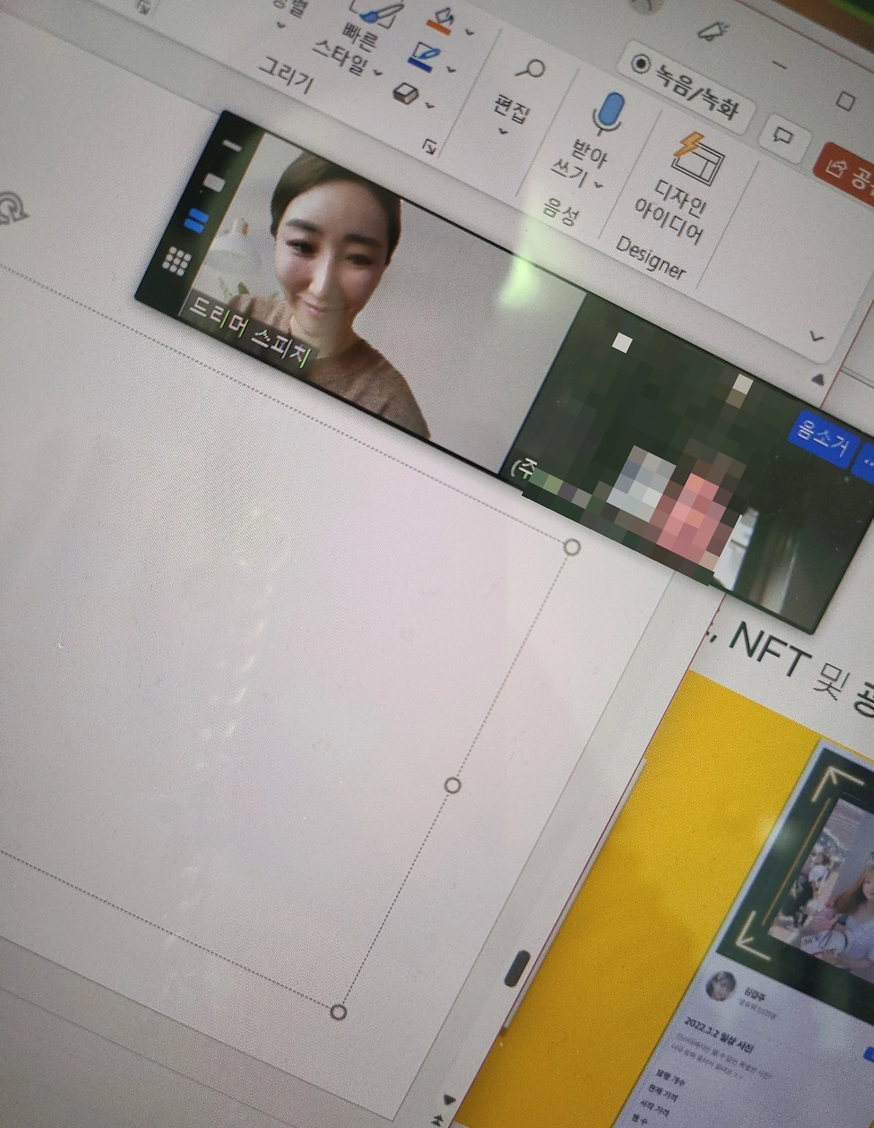Collapse the ribbon with the chevron
The height and width of the screenshot is (1128, 874).
816,336
